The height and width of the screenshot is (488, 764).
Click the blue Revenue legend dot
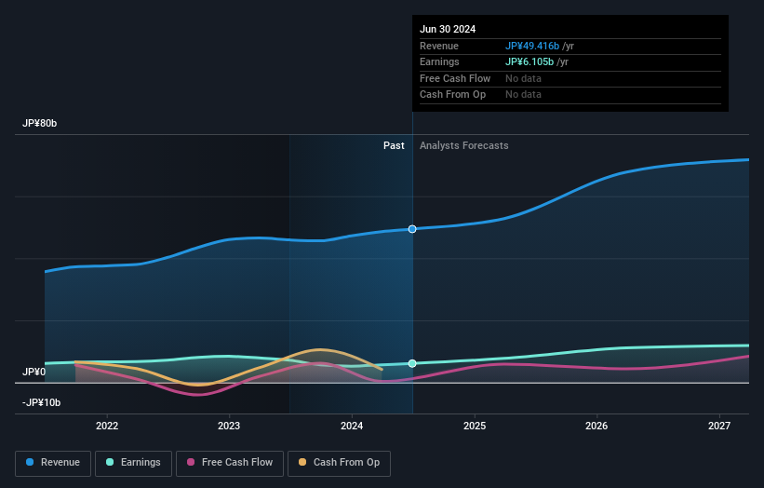30,462
